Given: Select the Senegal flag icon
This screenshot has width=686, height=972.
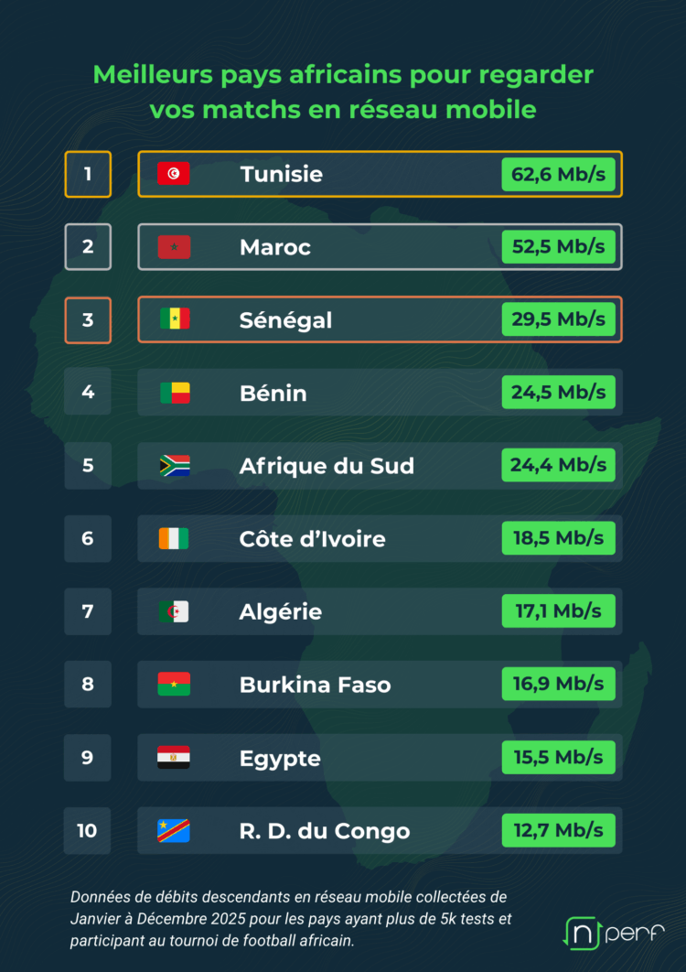Looking at the screenshot, I should click(174, 319).
